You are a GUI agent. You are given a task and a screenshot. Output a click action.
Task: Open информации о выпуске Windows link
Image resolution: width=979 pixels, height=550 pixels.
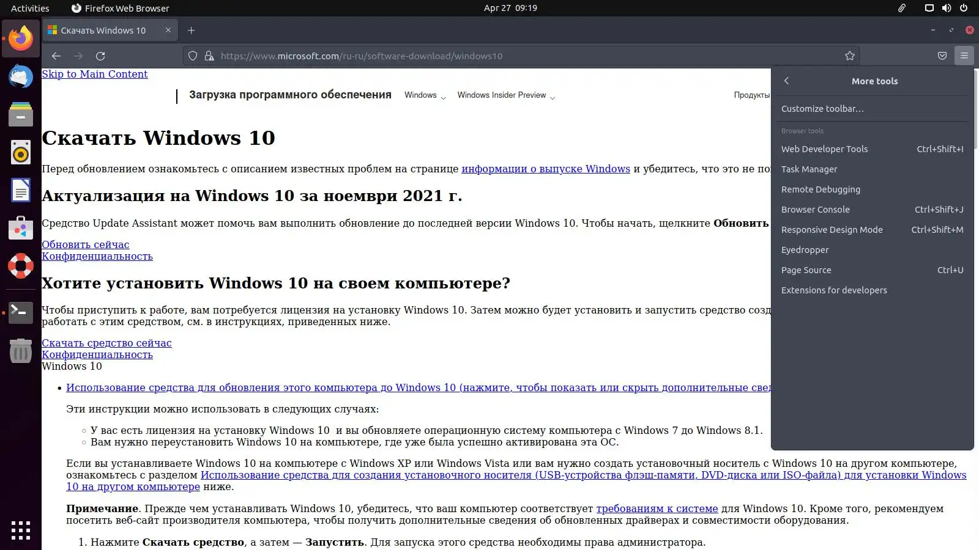click(x=546, y=169)
